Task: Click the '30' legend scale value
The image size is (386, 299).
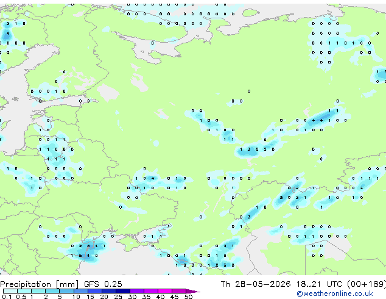Action: pyautogui.click(x=132, y=297)
